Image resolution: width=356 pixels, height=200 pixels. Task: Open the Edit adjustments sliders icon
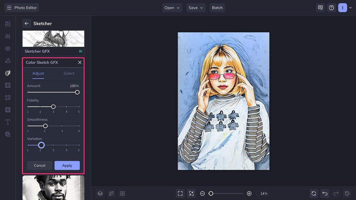8,36
